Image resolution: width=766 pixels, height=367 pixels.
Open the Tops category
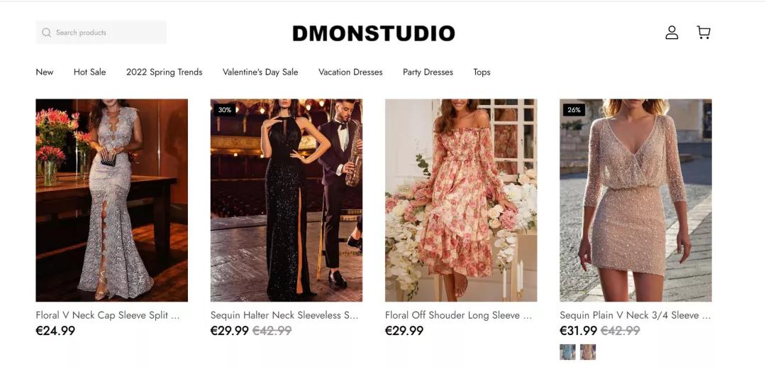coord(482,72)
